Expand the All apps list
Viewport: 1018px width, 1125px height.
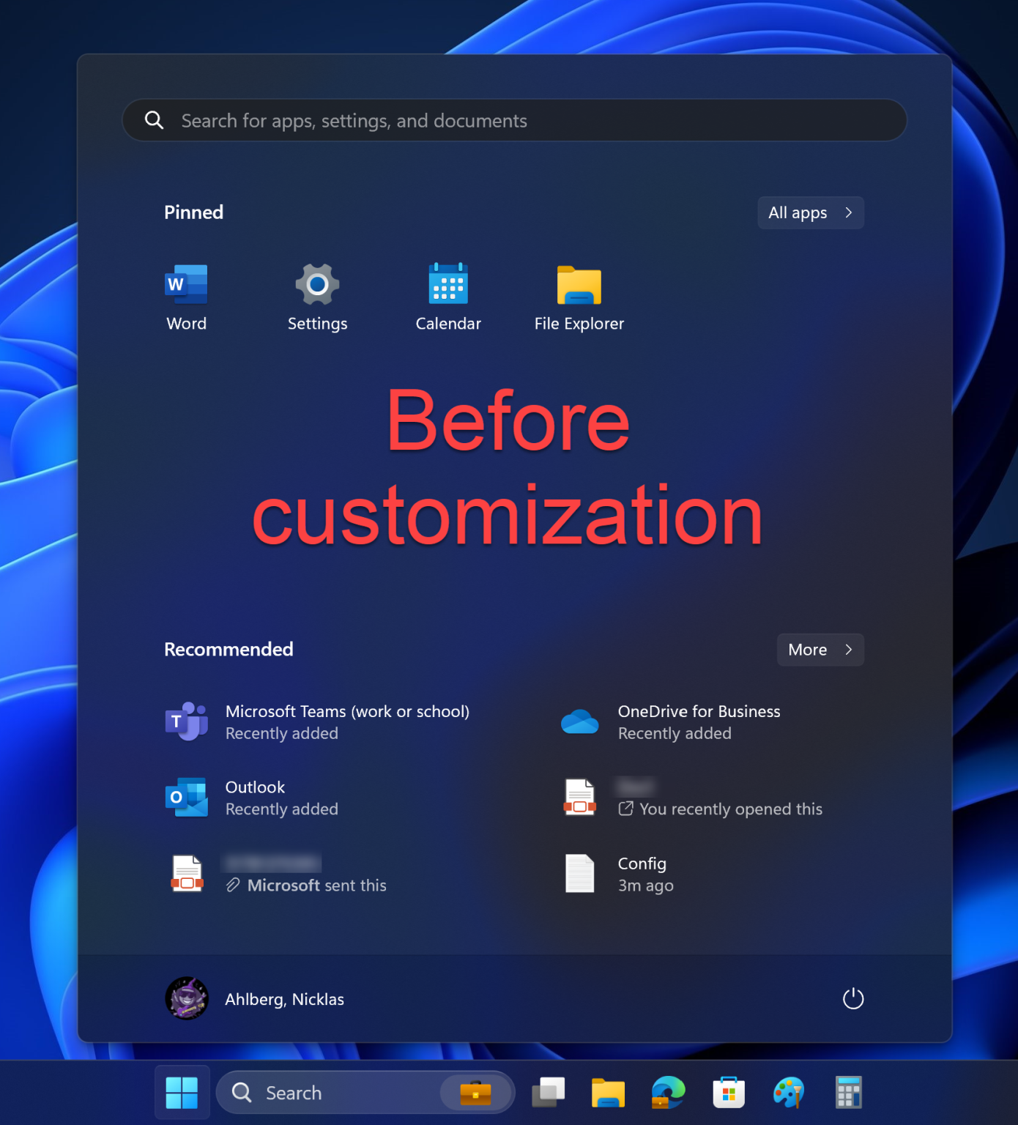point(810,212)
